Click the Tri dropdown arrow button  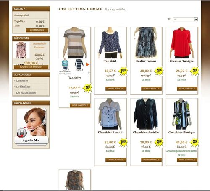coord(196,19)
